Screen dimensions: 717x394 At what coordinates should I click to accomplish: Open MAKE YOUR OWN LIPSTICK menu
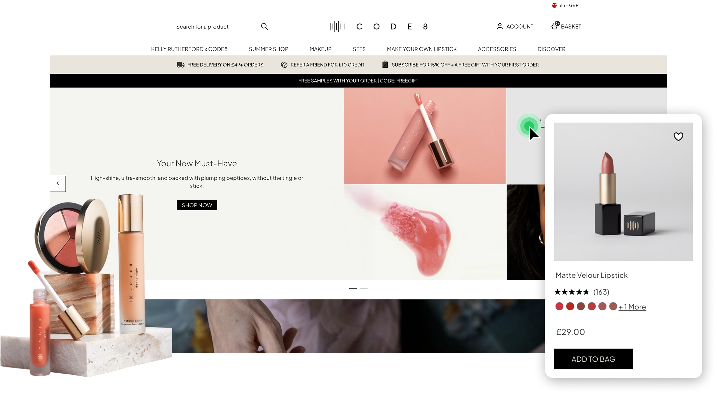(422, 49)
